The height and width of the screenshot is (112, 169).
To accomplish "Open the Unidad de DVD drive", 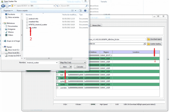I will 14,56.
